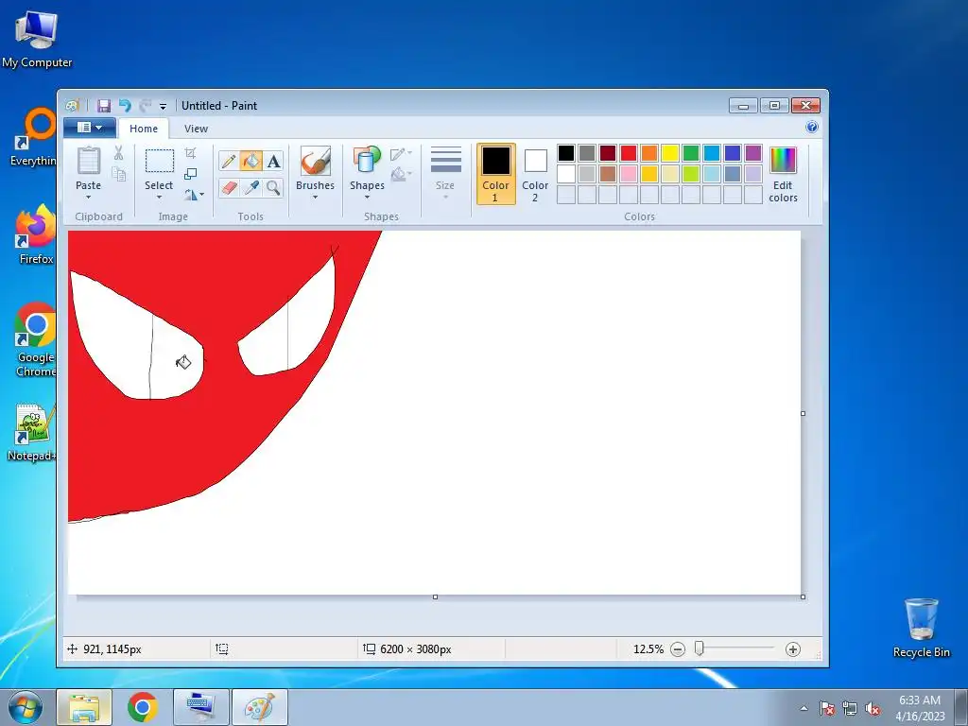Expand the Shapes dropdown arrow
968x726 pixels.
pos(367,198)
